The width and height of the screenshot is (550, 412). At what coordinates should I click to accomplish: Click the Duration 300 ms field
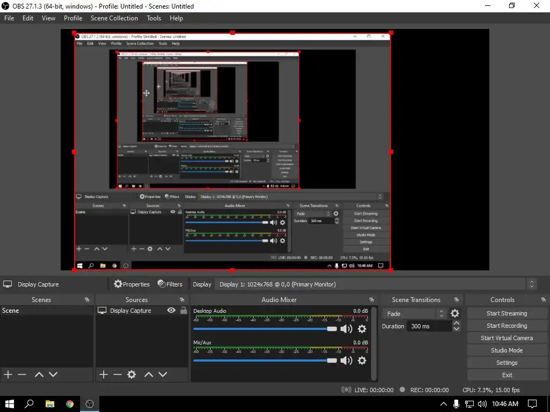point(430,326)
